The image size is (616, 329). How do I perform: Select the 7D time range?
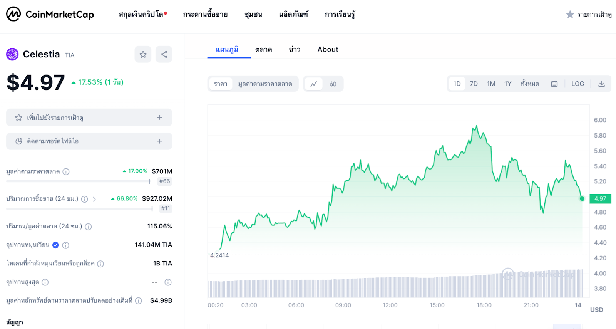(474, 84)
